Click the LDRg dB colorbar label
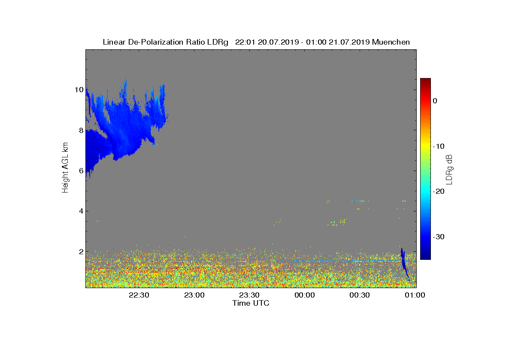This screenshot has height=343, width=515. click(449, 169)
